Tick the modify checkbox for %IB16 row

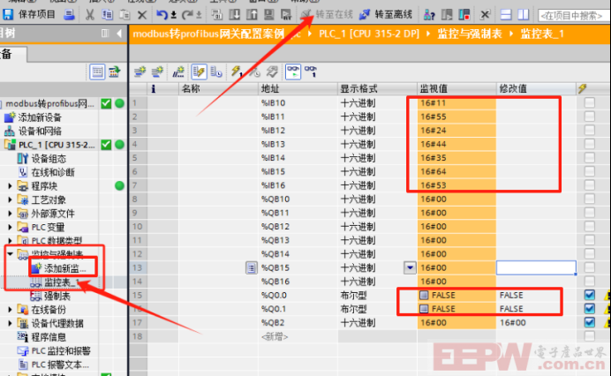tap(590, 184)
